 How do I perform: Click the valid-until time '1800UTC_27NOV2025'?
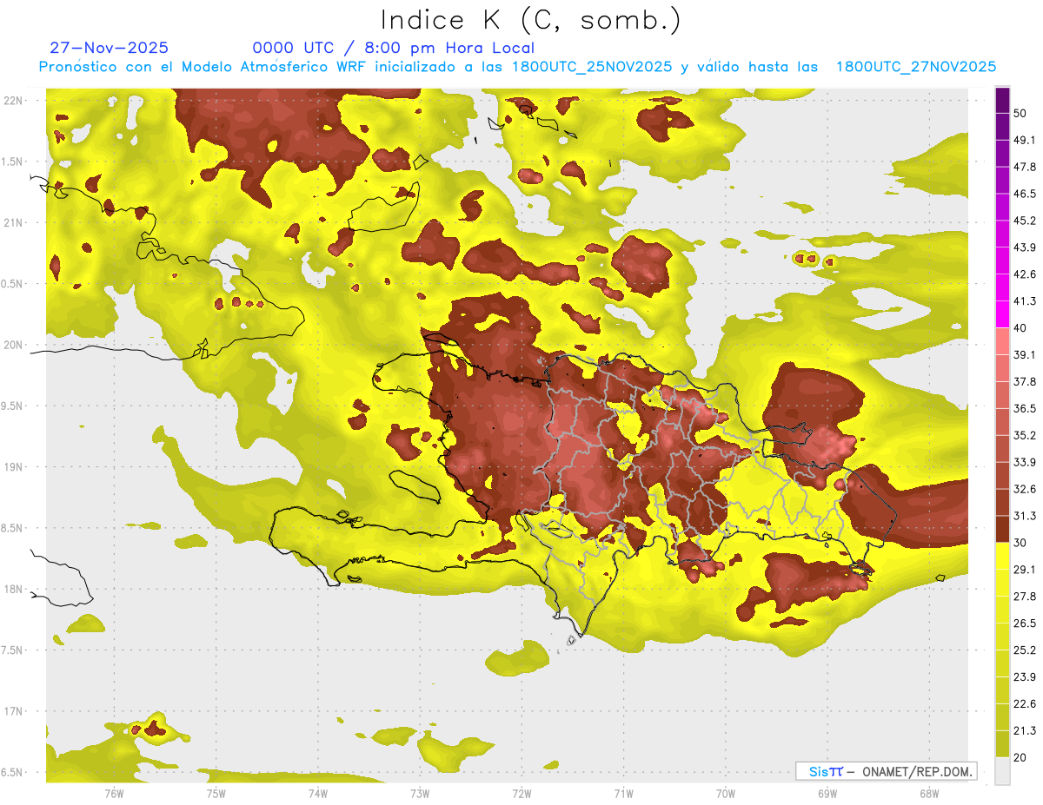coord(915,67)
